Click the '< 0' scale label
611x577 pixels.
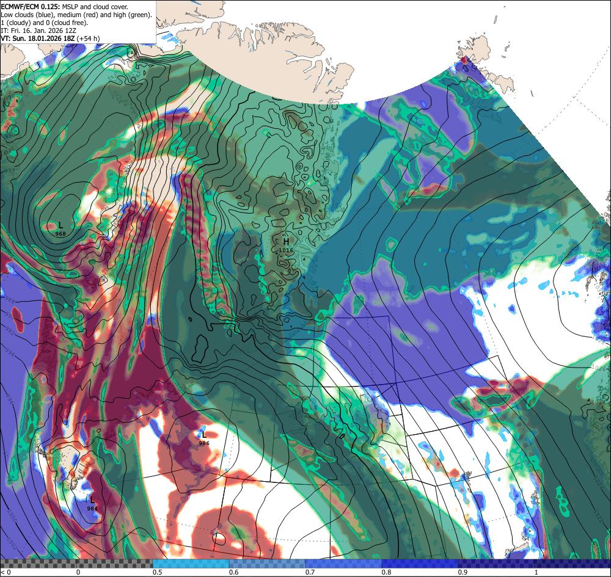click(6, 572)
